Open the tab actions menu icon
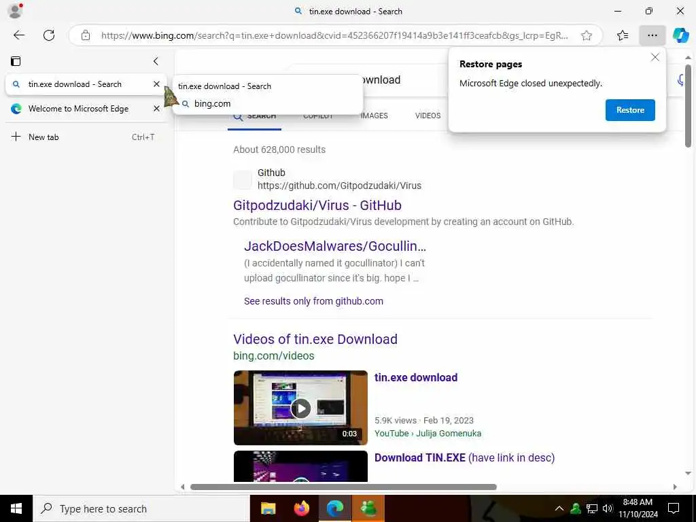 click(16, 61)
